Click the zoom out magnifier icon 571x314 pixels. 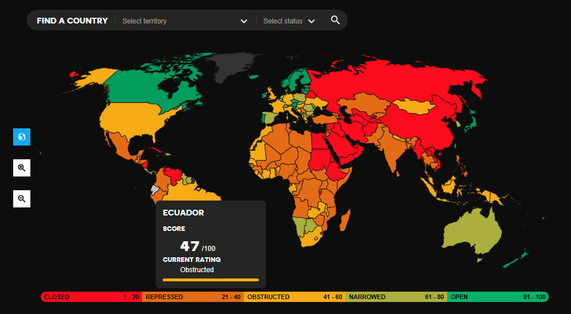coord(22,199)
